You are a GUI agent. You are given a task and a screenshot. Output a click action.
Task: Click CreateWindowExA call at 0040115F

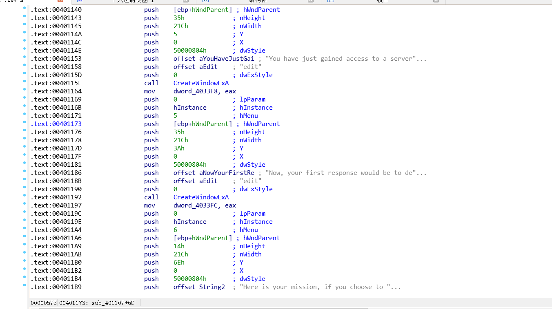pyautogui.click(x=201, y=83)
